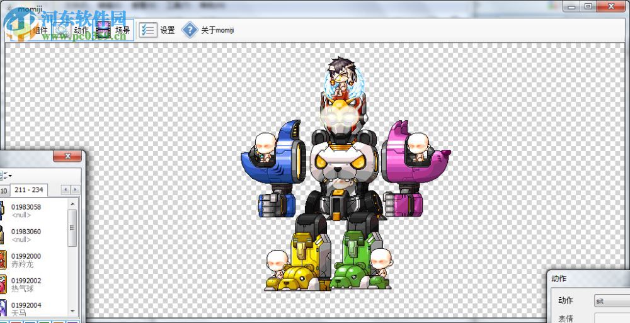Close the item list panel
630x323 pixels.
[x=67, y=156]
